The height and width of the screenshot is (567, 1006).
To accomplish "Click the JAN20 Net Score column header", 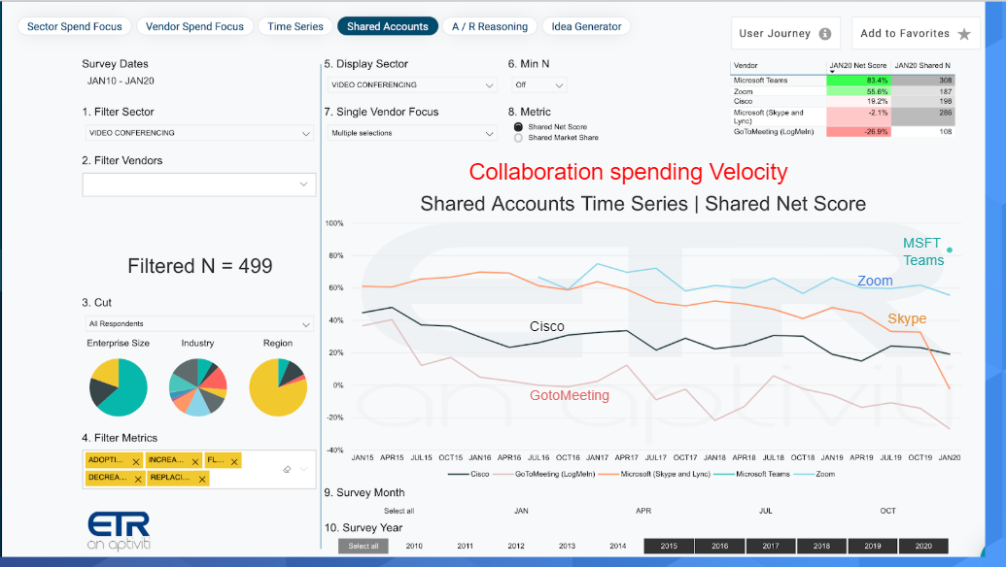I will coord(858,65).
